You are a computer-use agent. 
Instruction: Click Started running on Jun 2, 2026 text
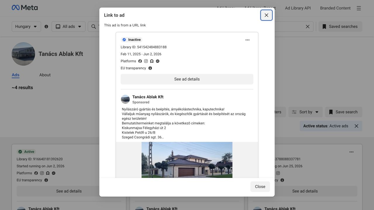pos(40,166)
